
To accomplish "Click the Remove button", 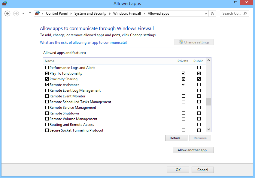I will pyautogui.click(x=200, y=138).
